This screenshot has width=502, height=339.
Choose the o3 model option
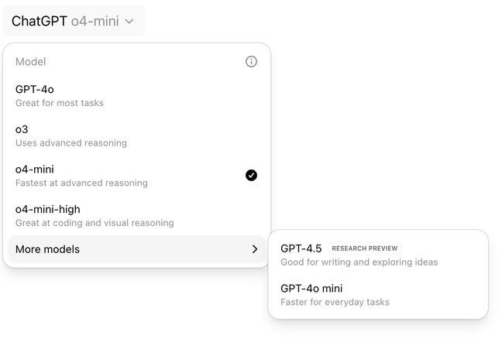tap(22, 129)
